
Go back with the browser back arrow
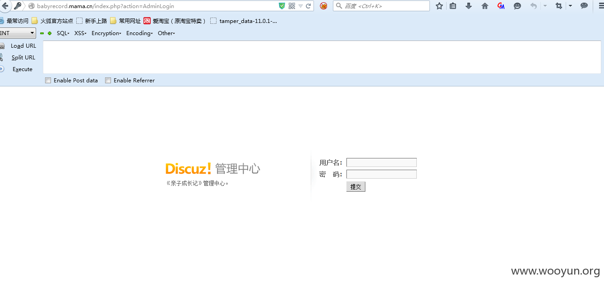click(x=5, y=6)
